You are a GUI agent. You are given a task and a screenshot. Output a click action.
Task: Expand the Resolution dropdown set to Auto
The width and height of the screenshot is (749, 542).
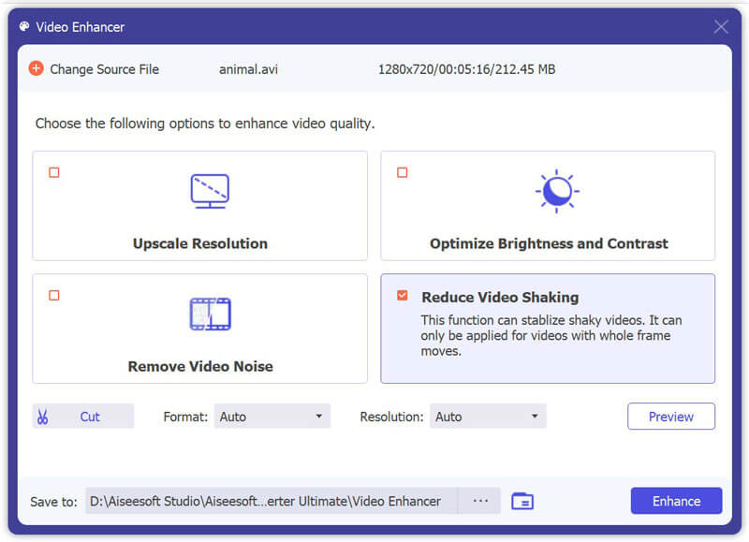click(488, 417)
